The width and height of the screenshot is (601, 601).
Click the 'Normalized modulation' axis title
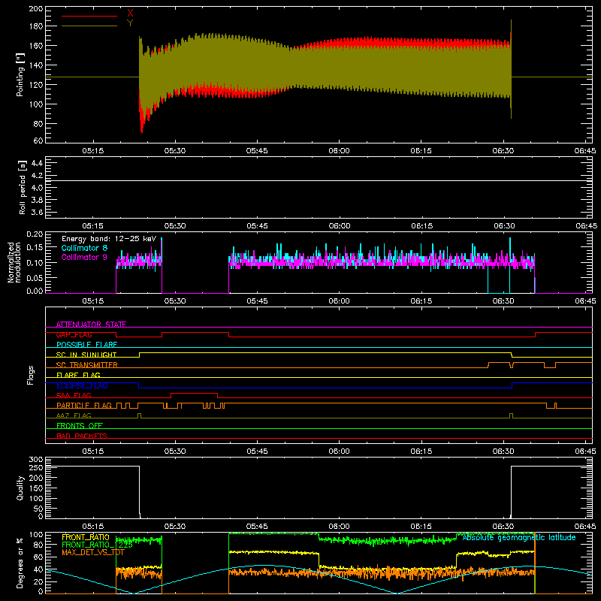[14, 262]
